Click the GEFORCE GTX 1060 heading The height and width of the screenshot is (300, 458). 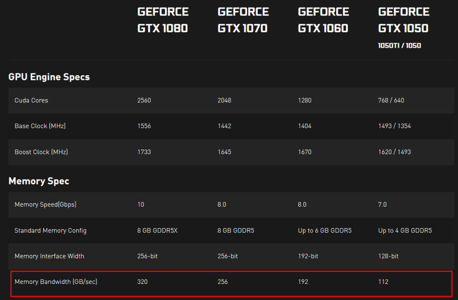(x=323, y=20)
